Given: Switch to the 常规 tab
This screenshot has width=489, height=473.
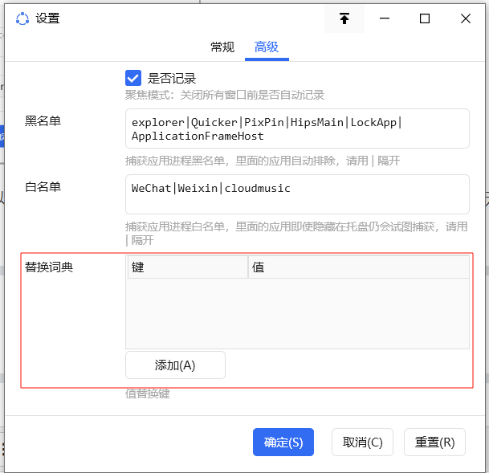Looking at the screenshot, I should tap(222, 47).
